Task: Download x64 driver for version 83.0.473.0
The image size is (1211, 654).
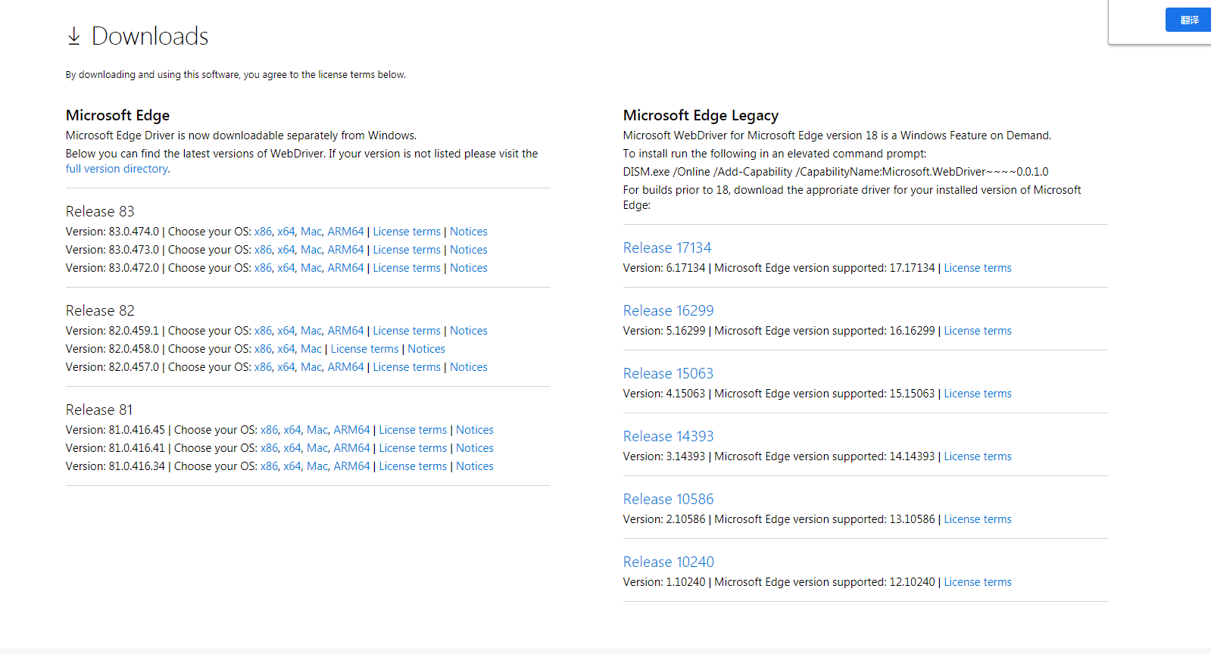Action: (286, 250)
